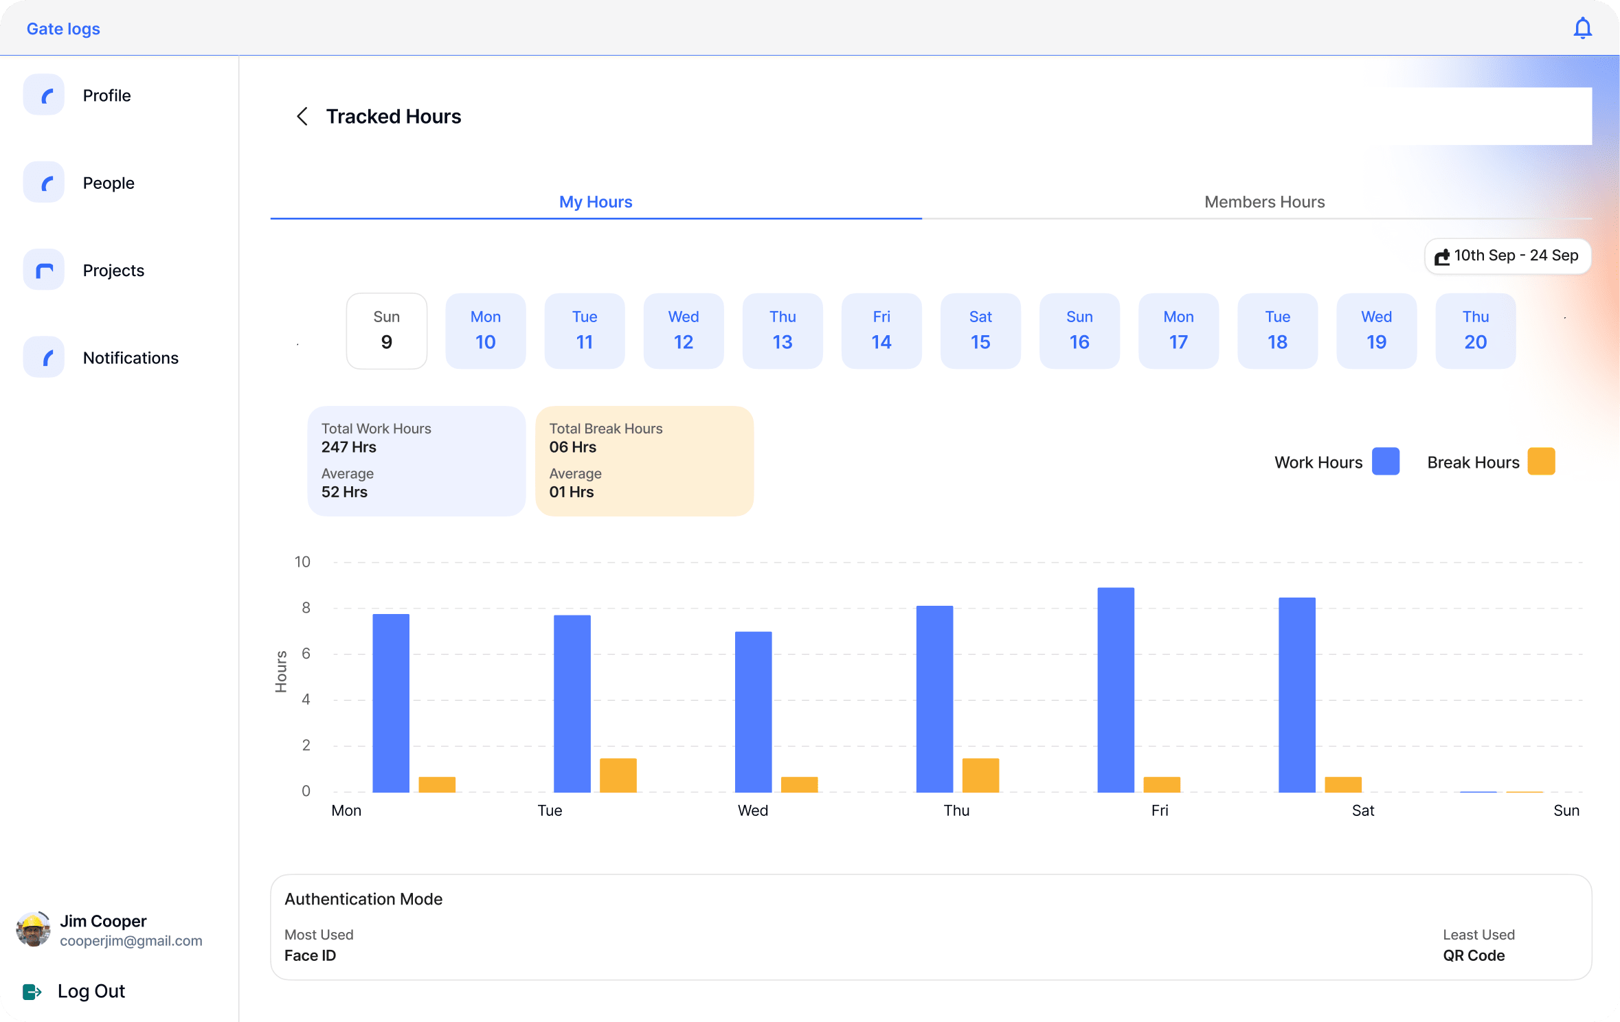Open Projects from the sidebar navigation
This screenshot has width=1620, height=1022.
43,269
